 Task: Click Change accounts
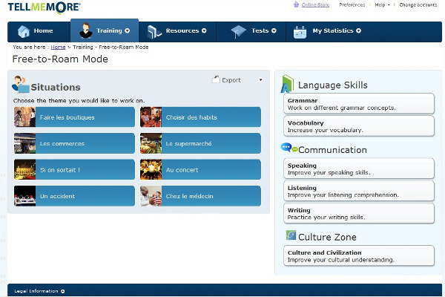click(x=418, y=5)
